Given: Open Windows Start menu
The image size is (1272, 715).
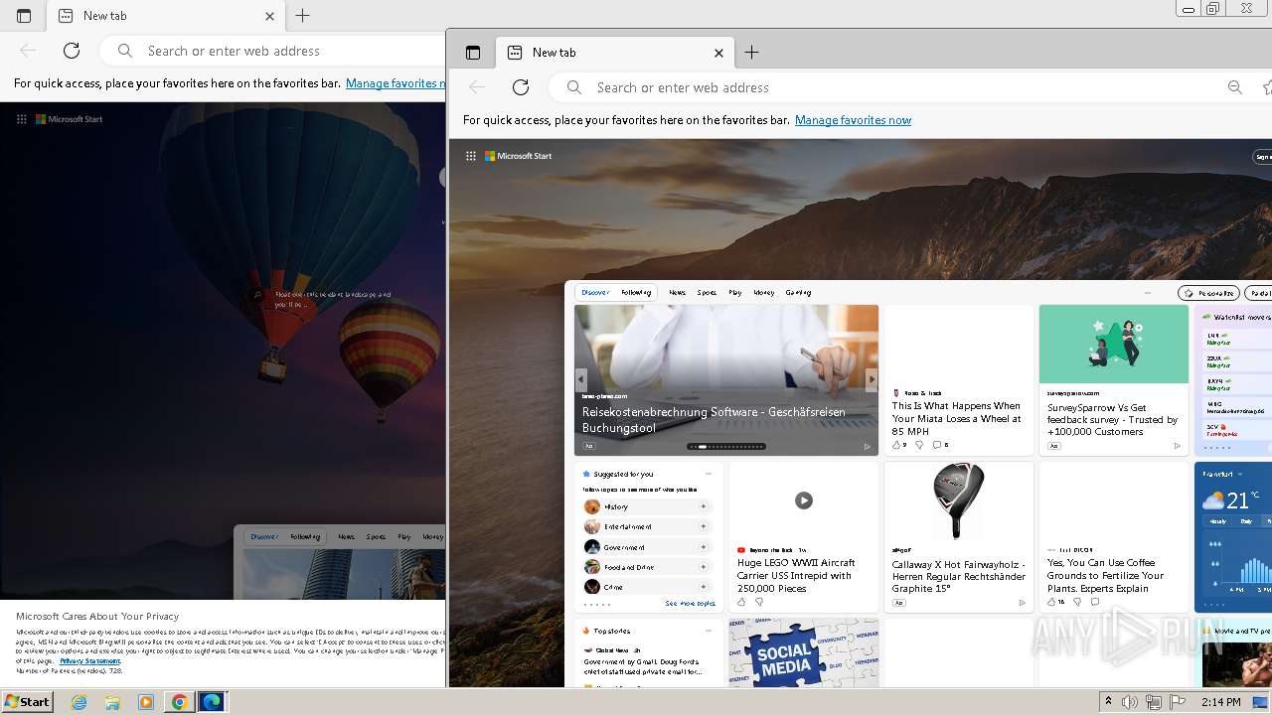Looking at the screenshot, I should [27, 701].
